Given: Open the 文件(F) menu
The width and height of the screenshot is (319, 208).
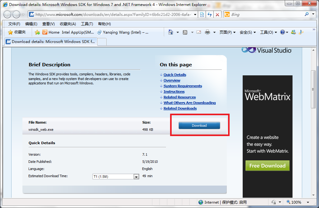Looking at the screenshot, I should pos(14,24).
